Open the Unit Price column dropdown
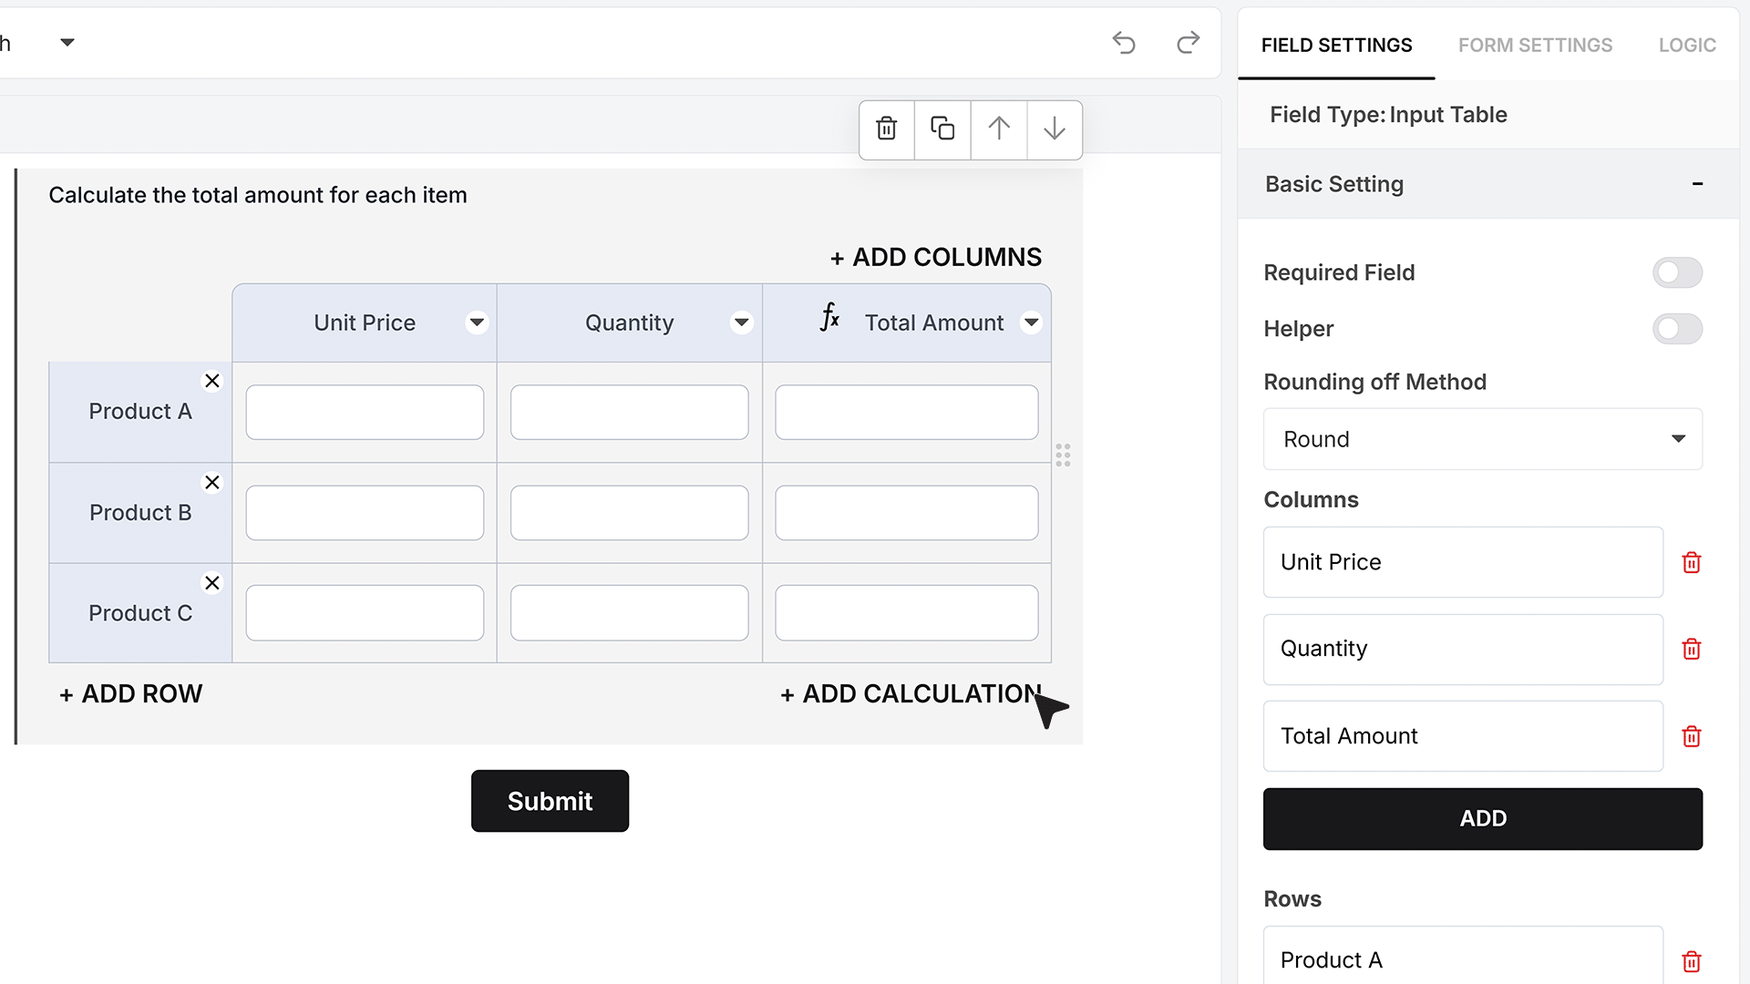The height and width of the screenshot is (984, 1750). point(477,323)
